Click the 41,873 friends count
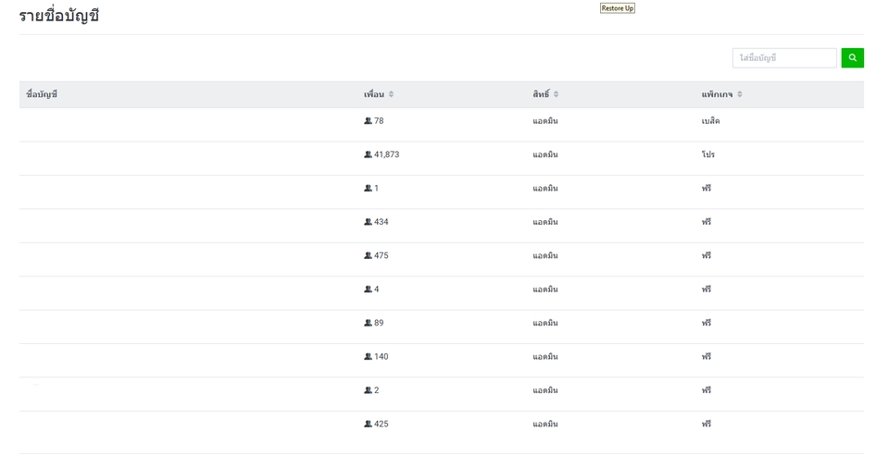Image resolution: width=889 pixels, height=456 pixels. (386, 154)
